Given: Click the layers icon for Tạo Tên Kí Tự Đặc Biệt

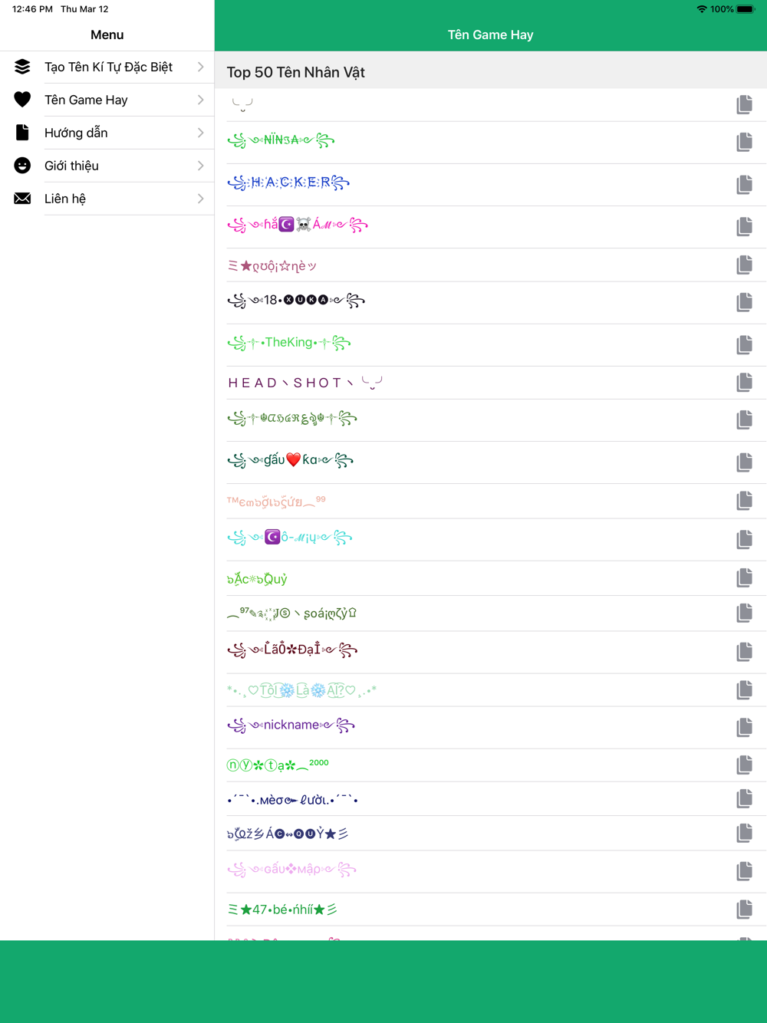Looking at the screenshot, I should point(22,67).
